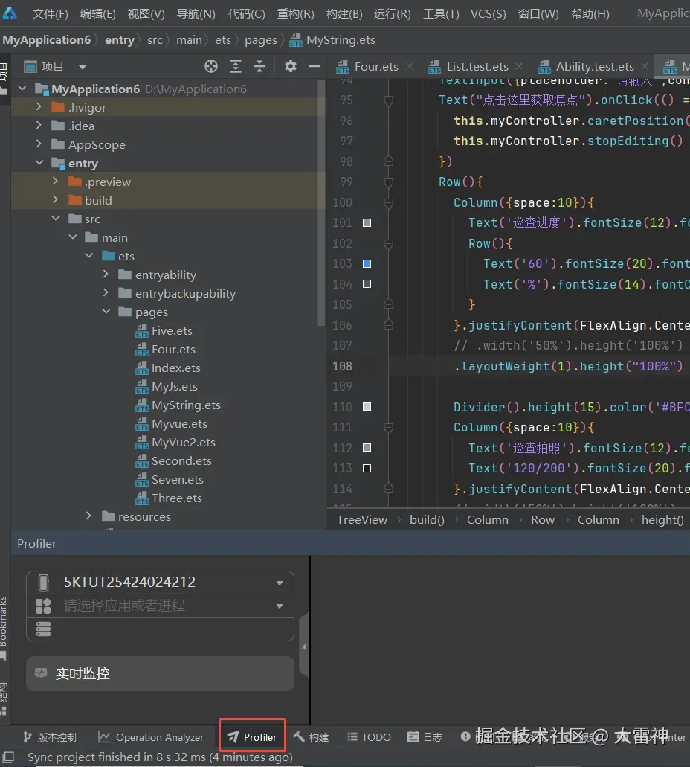Open the Profiler tool window button
The height and width of the screenshot is (767, 690).
point(253,737)
